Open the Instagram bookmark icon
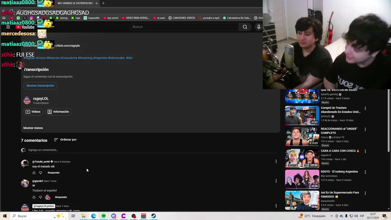Image resolution: width=391 pixels, height=220 pixels. coord(31,18)
